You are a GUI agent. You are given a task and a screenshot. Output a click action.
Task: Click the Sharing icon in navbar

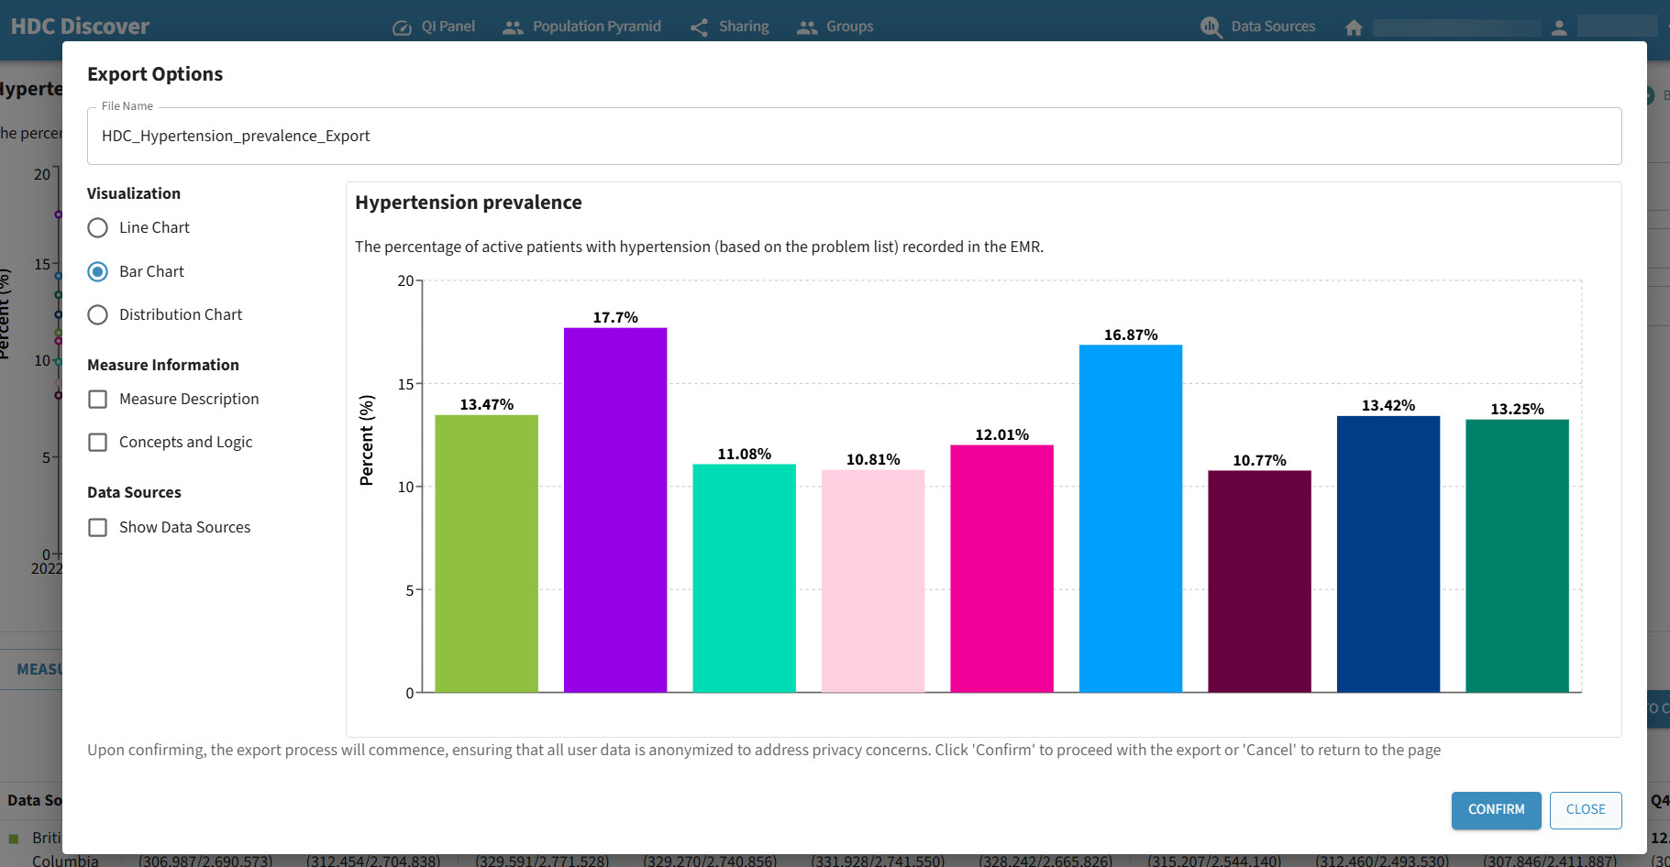pyautogui.click(x=700, y=27)
